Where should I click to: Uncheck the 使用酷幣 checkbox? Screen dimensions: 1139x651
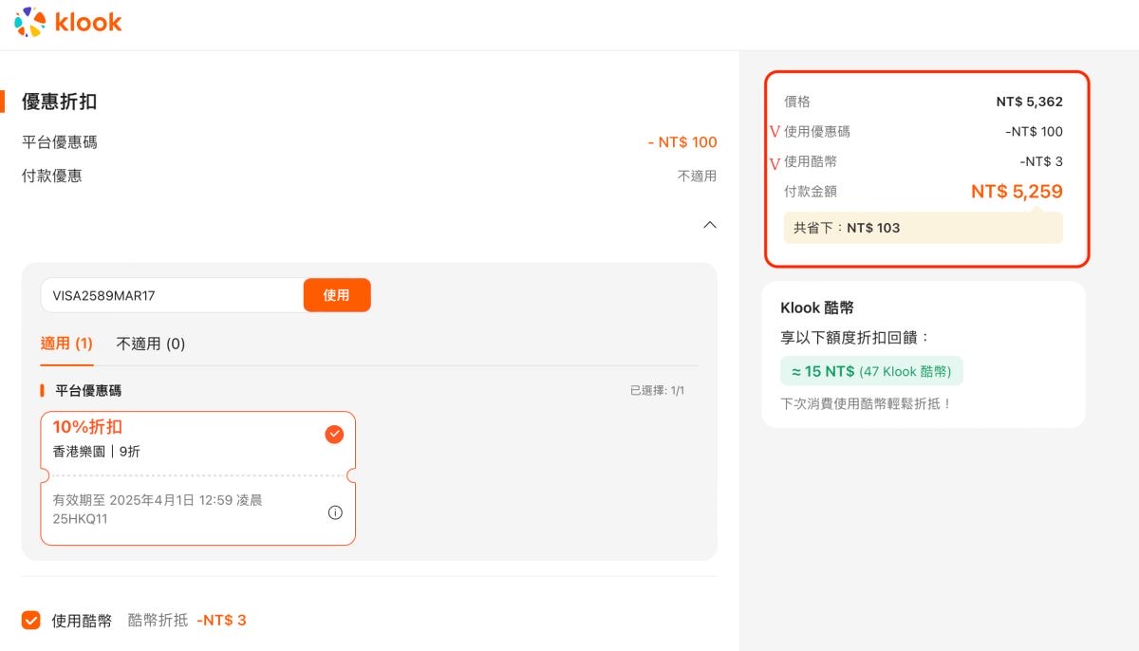[31, 621]
